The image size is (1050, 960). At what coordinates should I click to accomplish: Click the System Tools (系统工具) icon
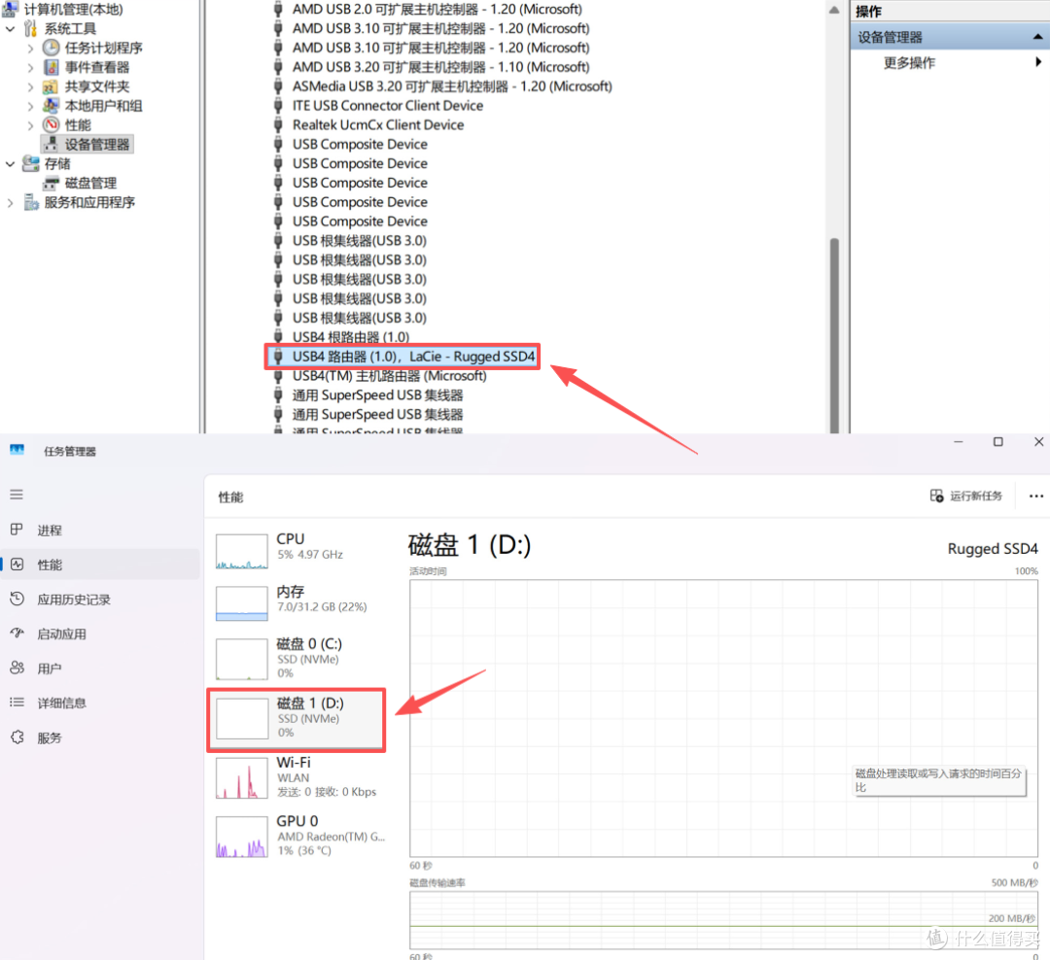[31, 28]
